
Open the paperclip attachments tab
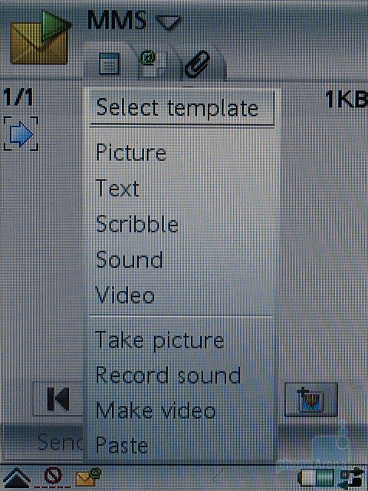click(x=197, y=64)
